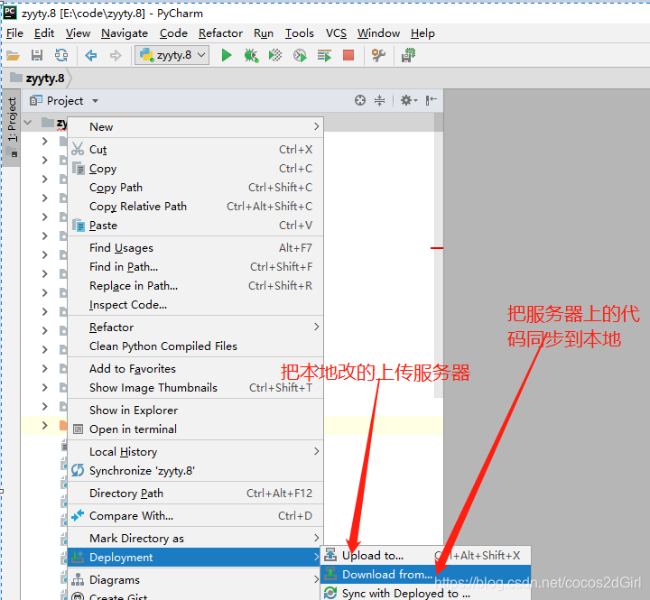This screenshot has width=650, height=600.
Task: Select Copy Relative Path
Action: tap(195, 207)
